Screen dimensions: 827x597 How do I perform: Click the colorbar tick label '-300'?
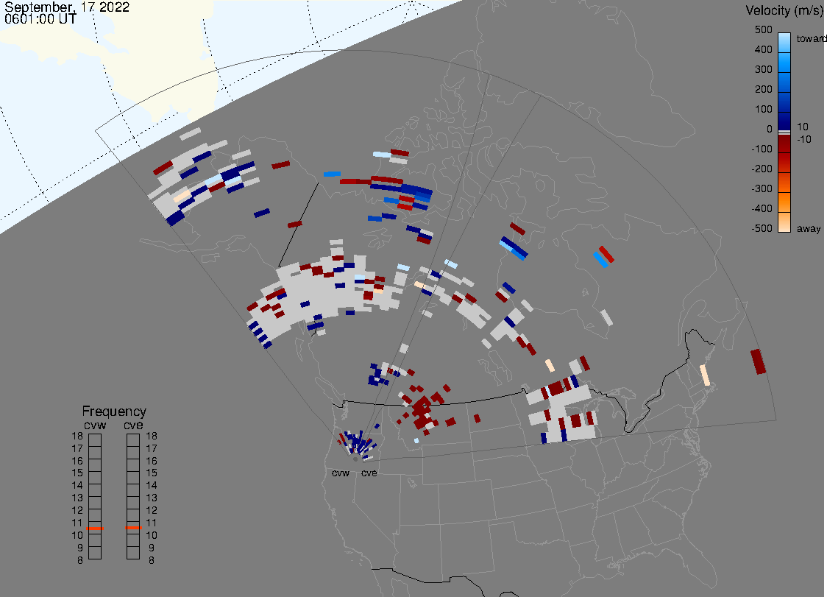point(762,189)
